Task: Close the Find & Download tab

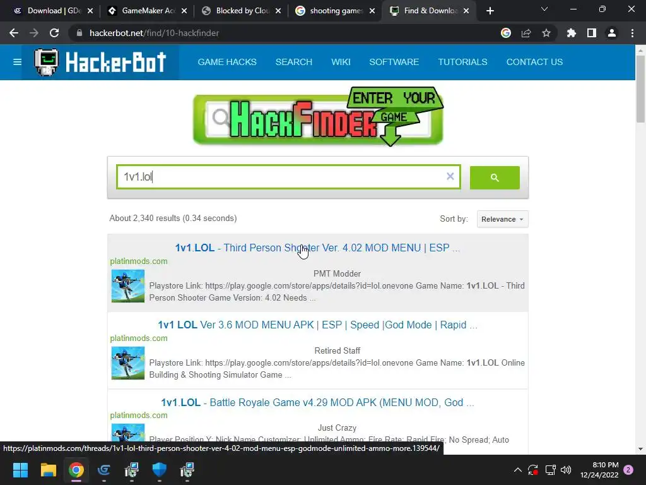Action: pyautogui.click(x=466, y=11)
